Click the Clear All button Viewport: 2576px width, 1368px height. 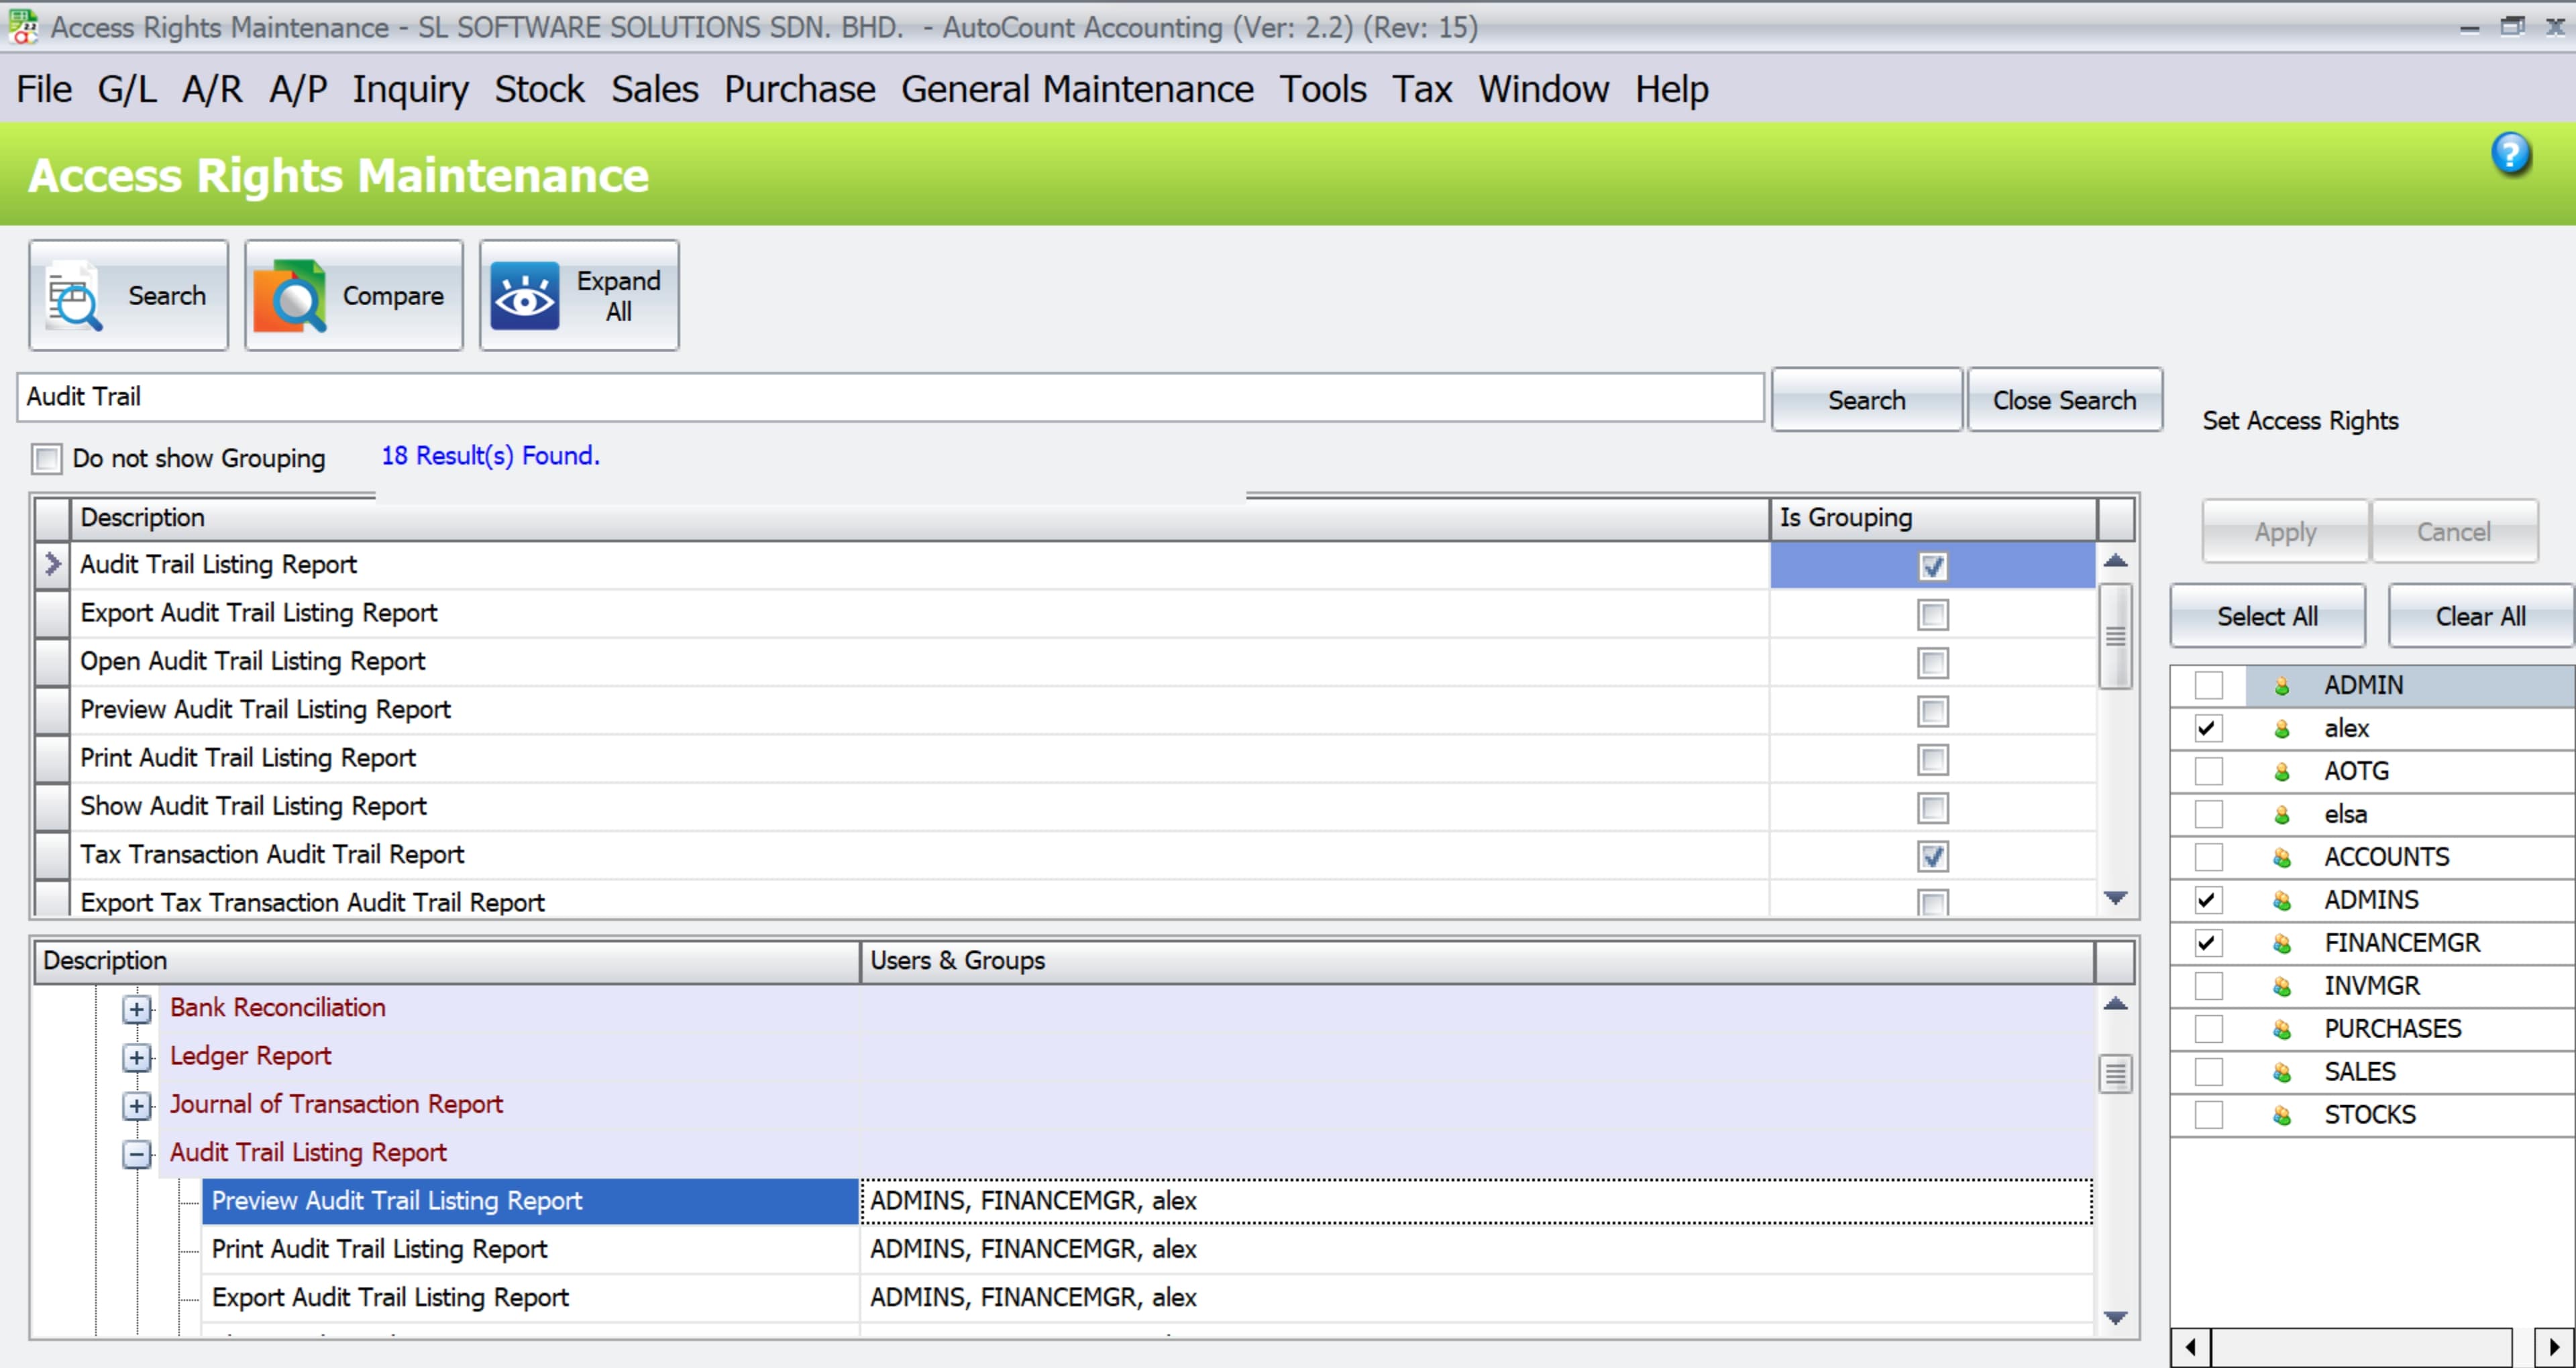[x=2479, y=615]
